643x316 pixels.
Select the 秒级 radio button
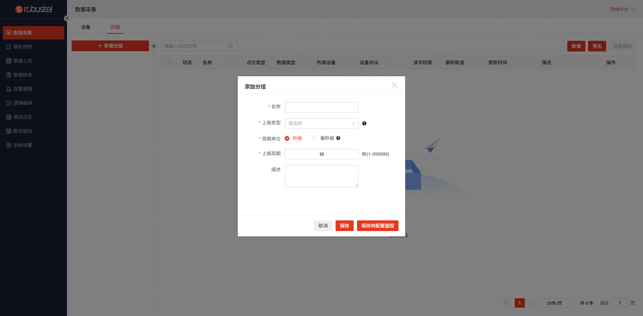(x=287, y=138)
